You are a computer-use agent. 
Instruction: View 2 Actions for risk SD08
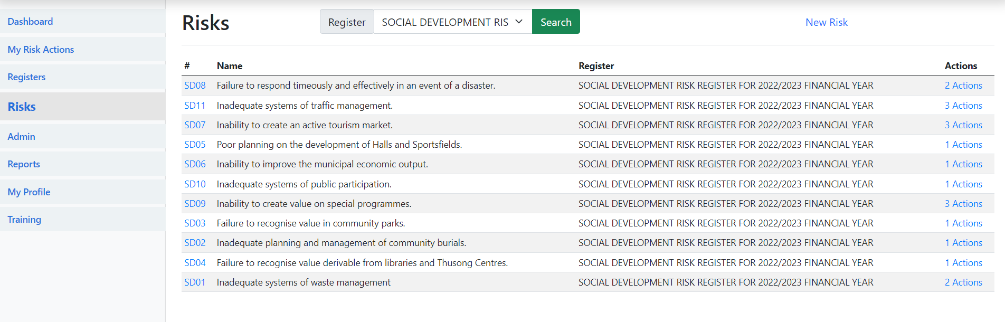click(x=963, y=86)
